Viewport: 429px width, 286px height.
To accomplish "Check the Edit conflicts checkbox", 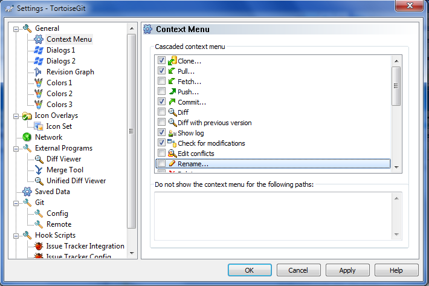I will (162, 153).
